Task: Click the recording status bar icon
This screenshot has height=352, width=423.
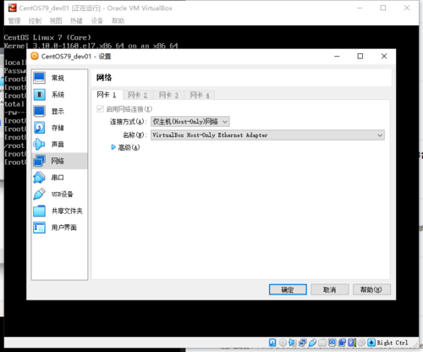Action: (x=343, y=343)
